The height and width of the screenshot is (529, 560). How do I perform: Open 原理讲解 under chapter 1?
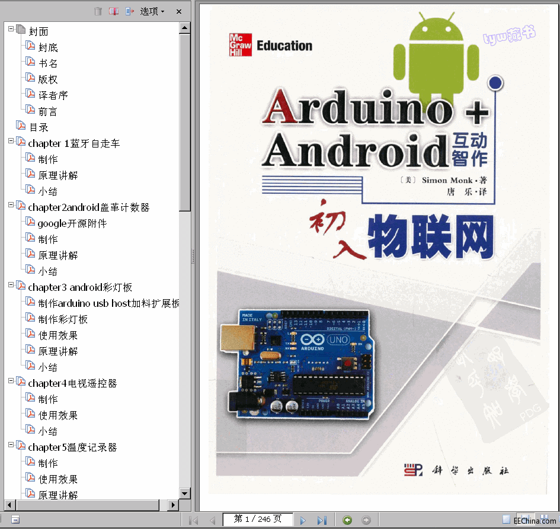pos(58,175)
